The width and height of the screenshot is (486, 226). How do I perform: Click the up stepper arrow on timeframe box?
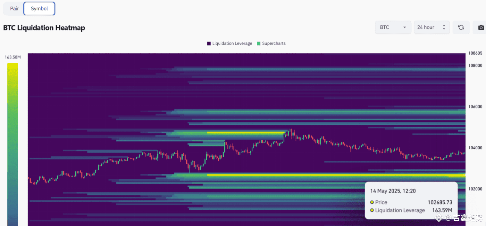pos(444,26)
